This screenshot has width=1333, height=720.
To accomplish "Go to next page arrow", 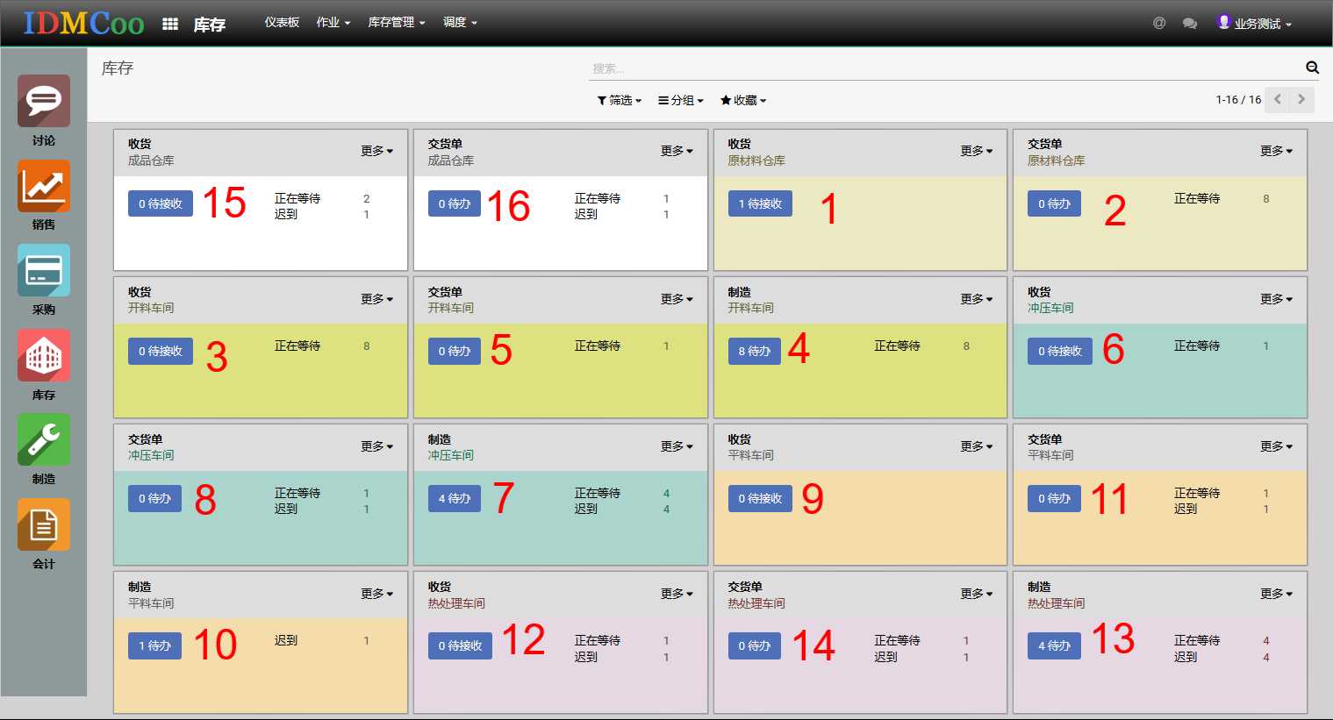I will click(x=1301, y=99).
